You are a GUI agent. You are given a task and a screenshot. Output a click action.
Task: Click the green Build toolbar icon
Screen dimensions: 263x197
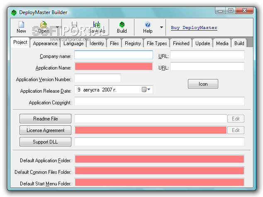tap(122, 24)
